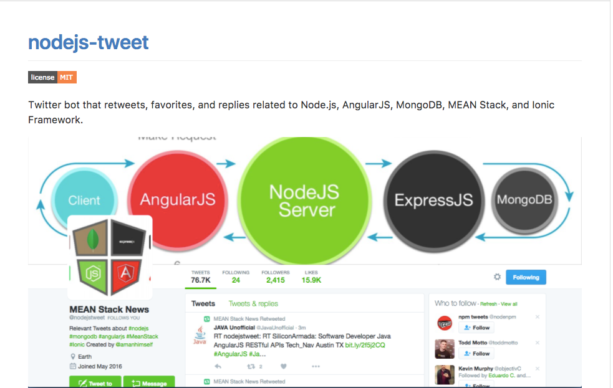Image resolution: width=613 pixels, height=388 pixels.
Task: Click the green Message button
Action: pyautogui.click(x=149, y=382)
